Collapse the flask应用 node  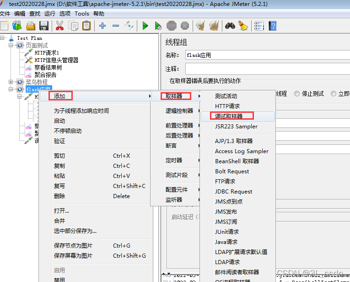tap(11, 89)
